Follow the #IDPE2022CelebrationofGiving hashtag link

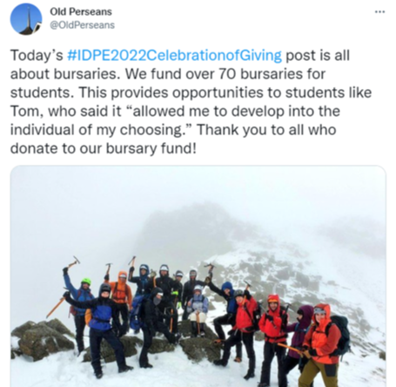[174, 55]
